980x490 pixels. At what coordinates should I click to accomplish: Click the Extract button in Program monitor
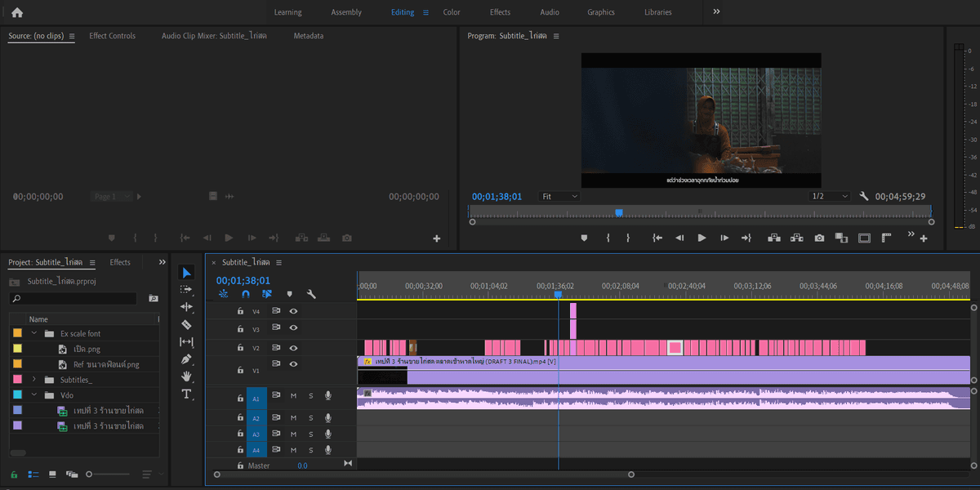pos(796,238)
